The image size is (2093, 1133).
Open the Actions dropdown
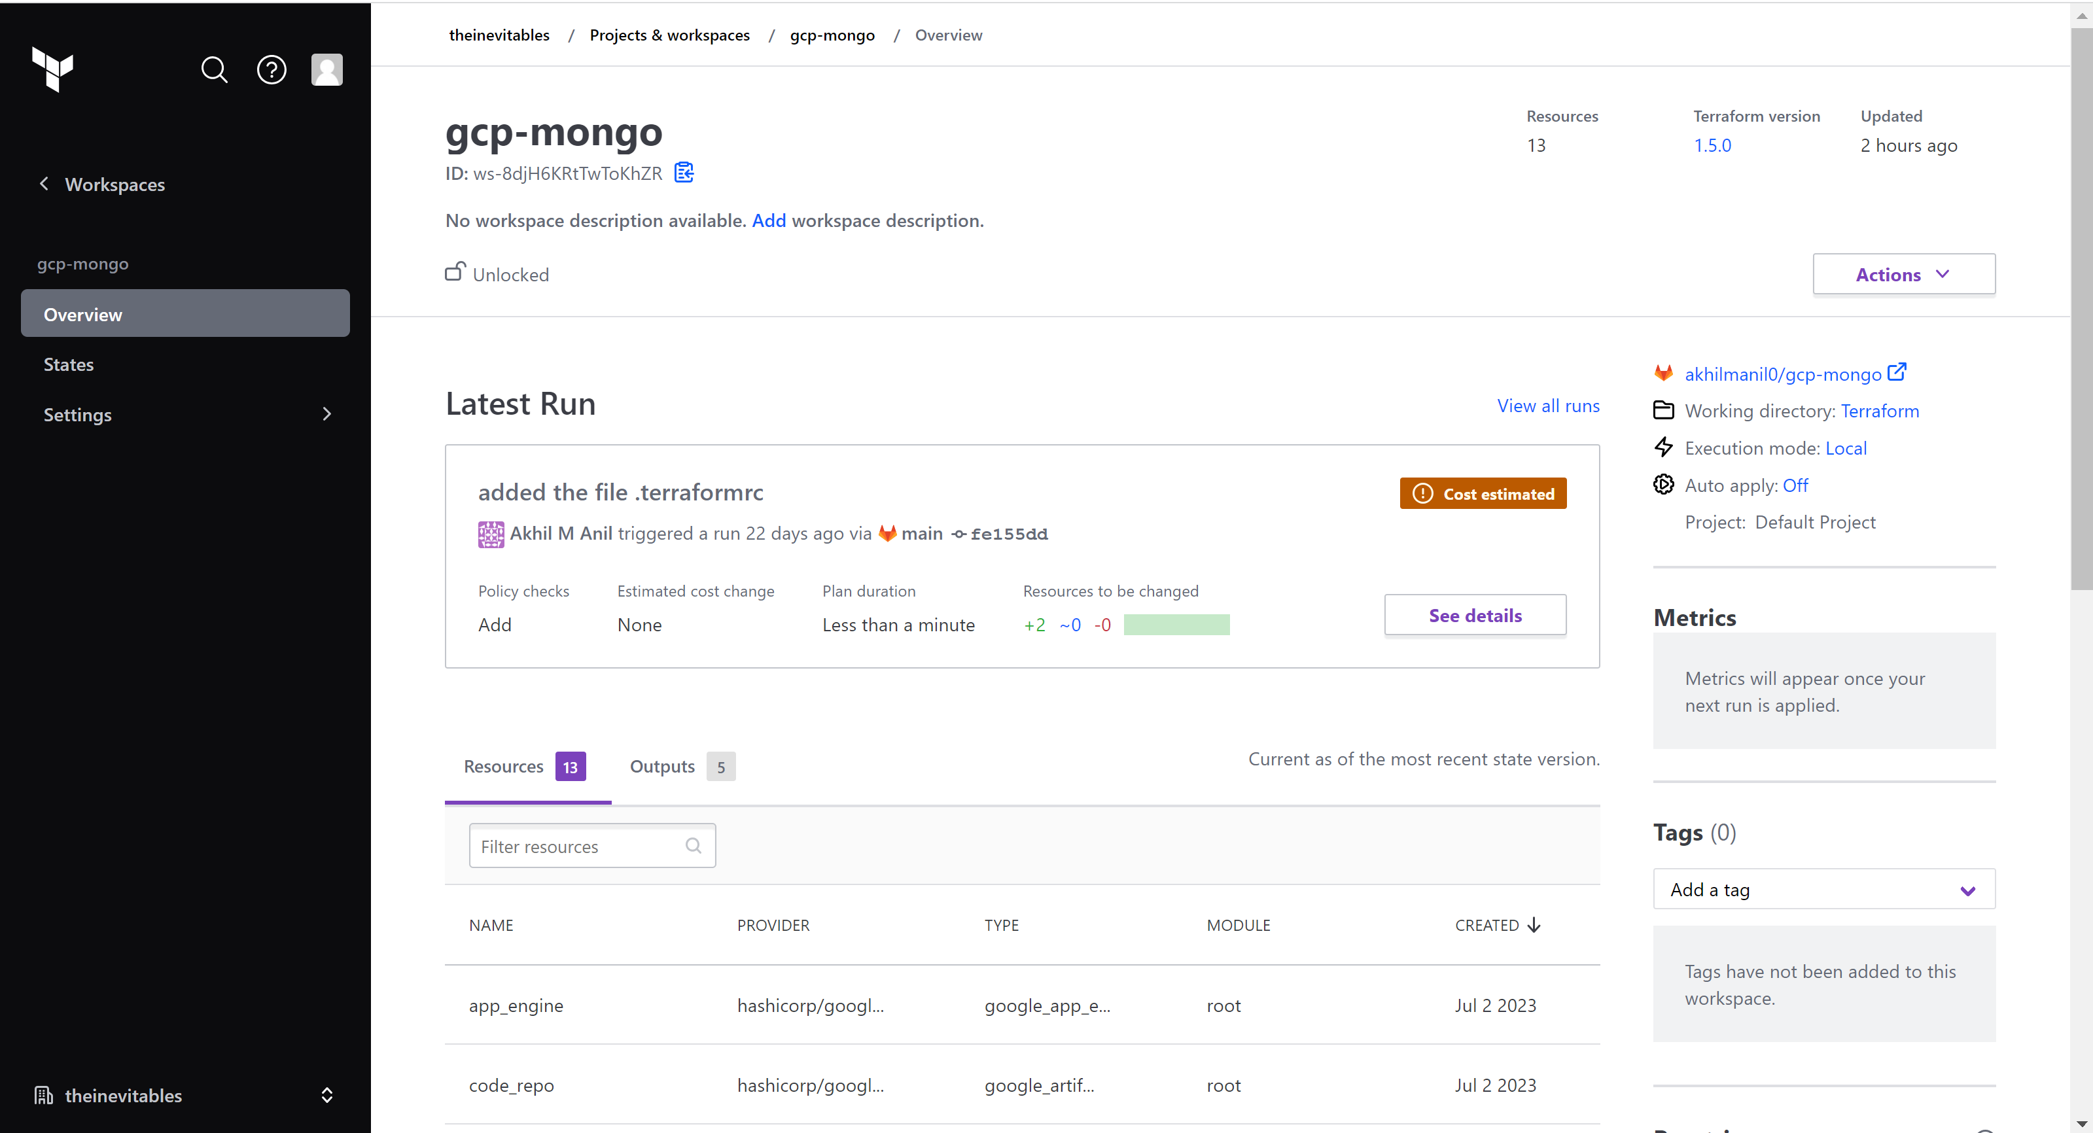(x=1903, y=275)
